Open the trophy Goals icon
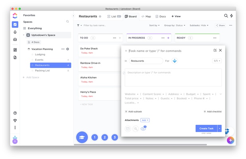Viewport: 246px width, 159px height. pos(15,120)
